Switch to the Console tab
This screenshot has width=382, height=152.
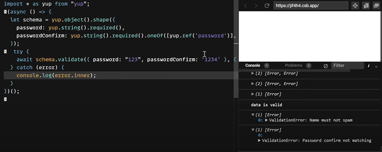click(253, 66)
